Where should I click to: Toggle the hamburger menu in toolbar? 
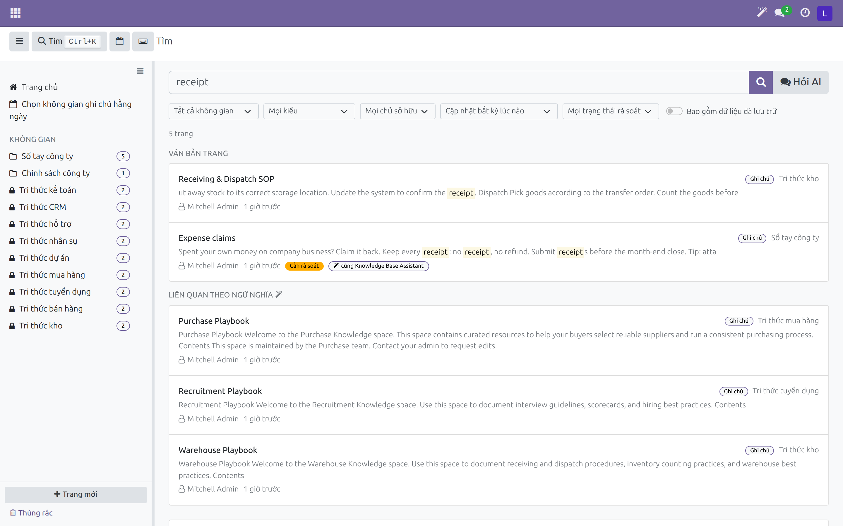tap(19, 41)
